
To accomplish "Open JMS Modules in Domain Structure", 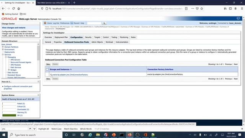I will [16, 65].
